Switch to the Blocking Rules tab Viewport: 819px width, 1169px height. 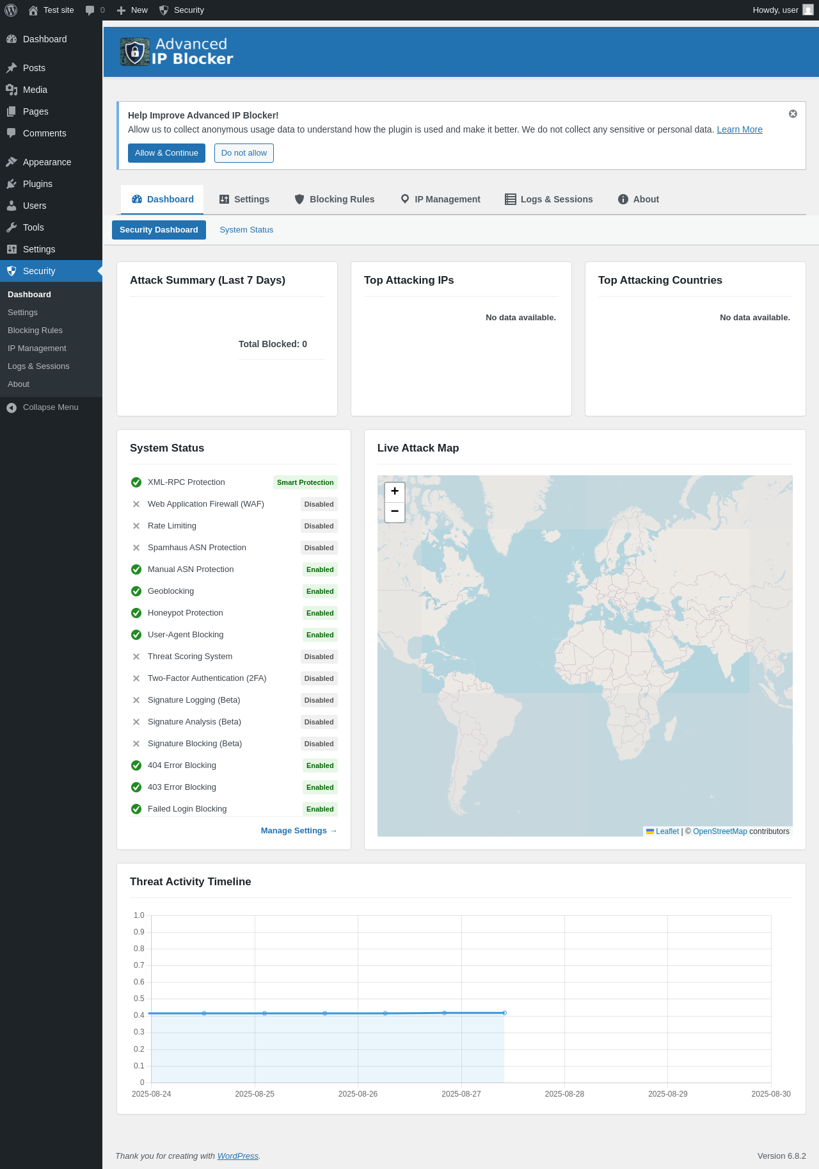pyautogui.click(x=334, y=199)
